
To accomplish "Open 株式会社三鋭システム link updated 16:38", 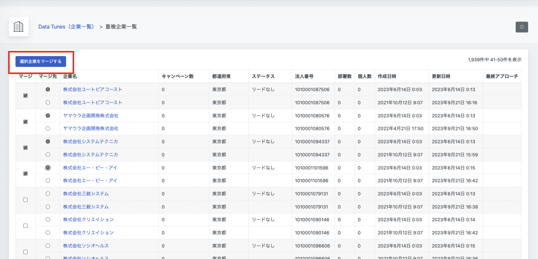I will (86, 206).
